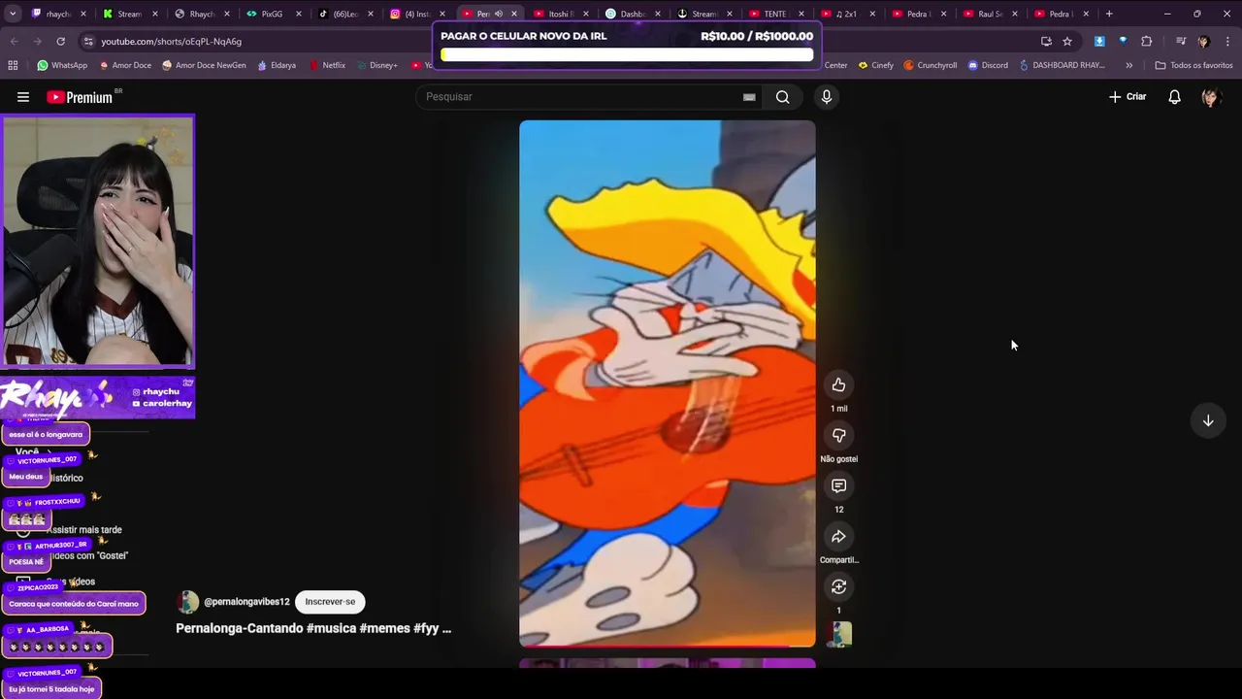1242x699 pixels.
Task: Click the short's red progress bar
Action: (x=667, y=646)
